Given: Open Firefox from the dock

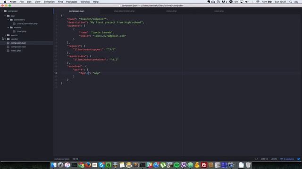Looking at the screenshot, I should click(88, 165).
